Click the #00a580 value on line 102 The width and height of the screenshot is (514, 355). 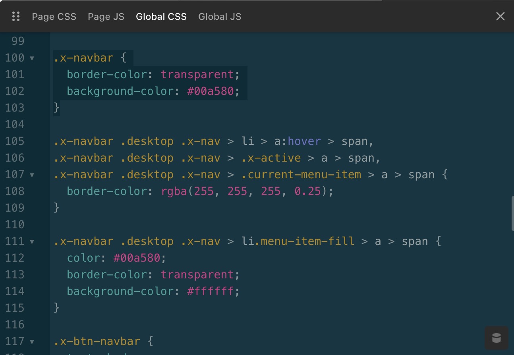click(210, 91)
